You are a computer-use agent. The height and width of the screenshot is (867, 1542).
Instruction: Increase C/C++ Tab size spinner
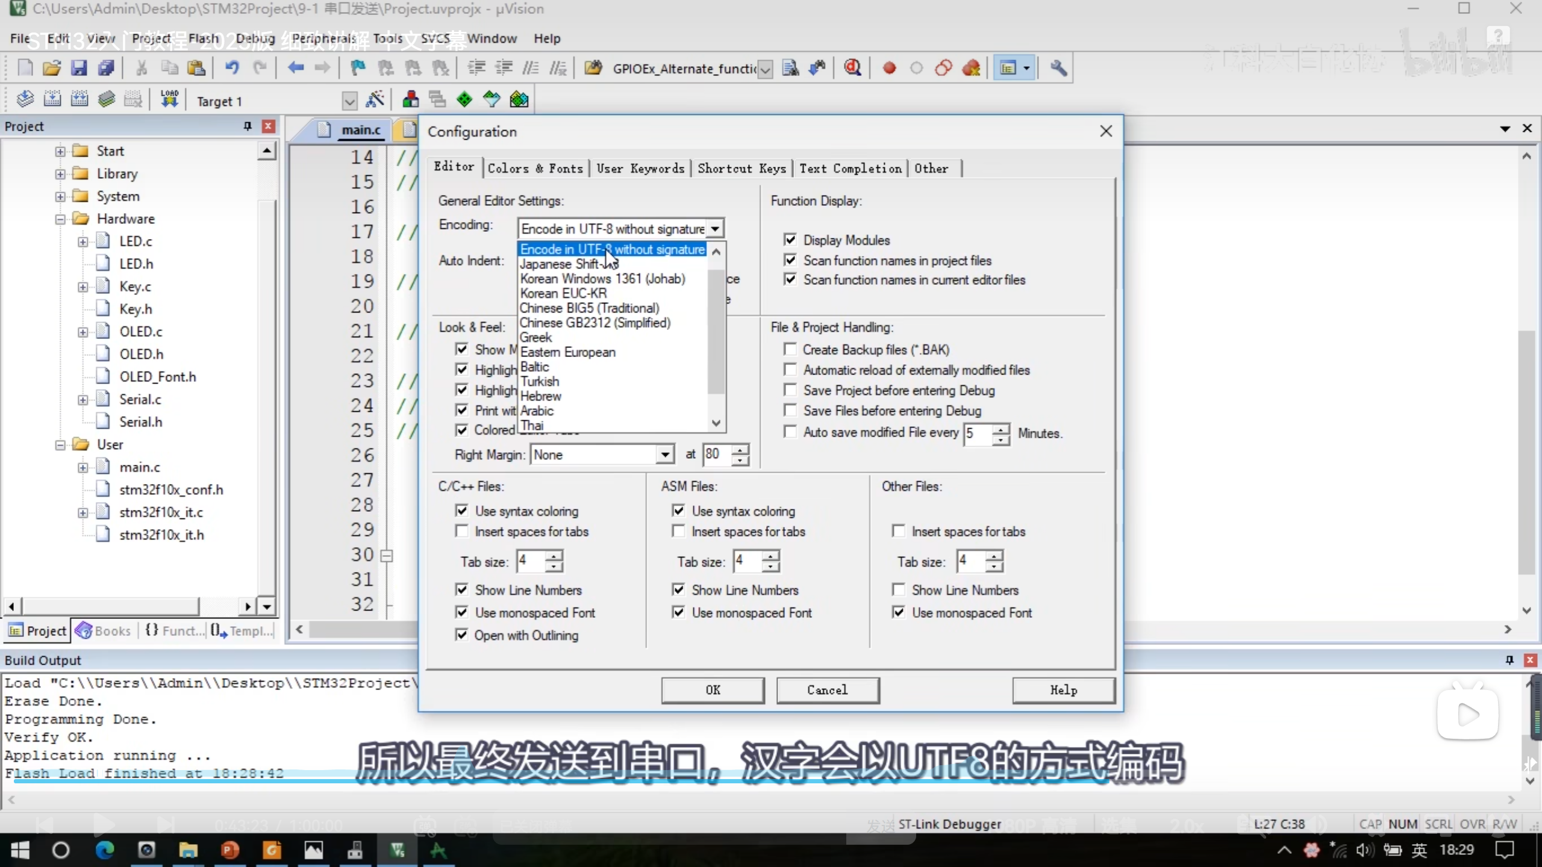554,556
